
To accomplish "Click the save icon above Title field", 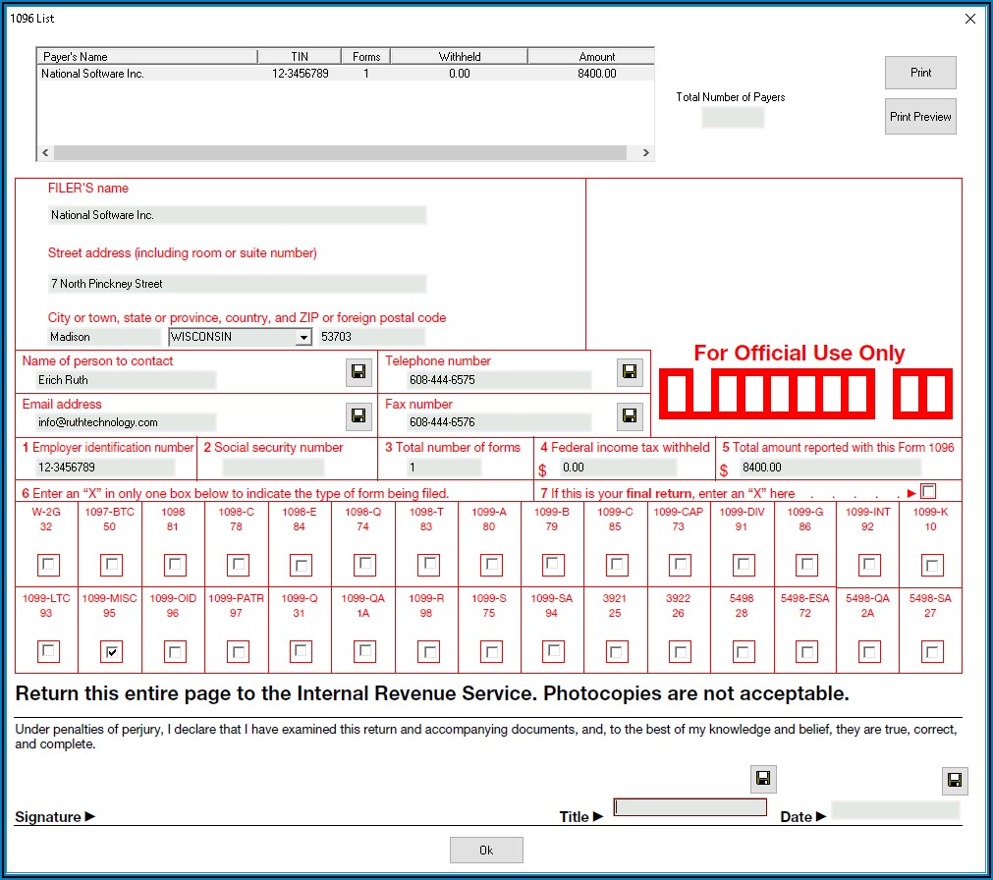I will 763,779.
